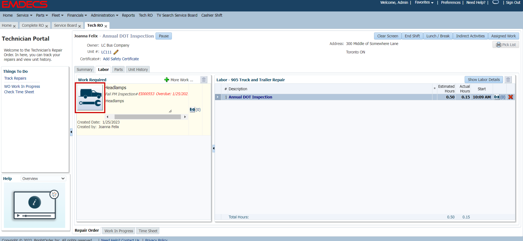Viewport: 523px width, 241px height.
Task: Click the printer icon on Pick List
Action: [x=499, y=45]
